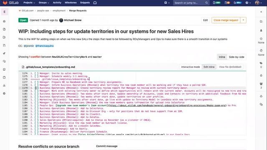The image size is (267, 150).
Task: Open the Help question mark dropdown
Action: click(248, 3)
